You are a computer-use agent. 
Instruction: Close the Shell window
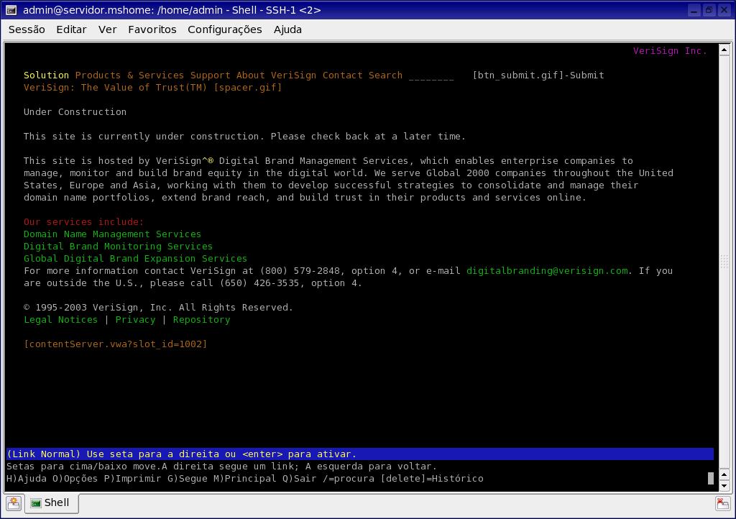[724, 10]
